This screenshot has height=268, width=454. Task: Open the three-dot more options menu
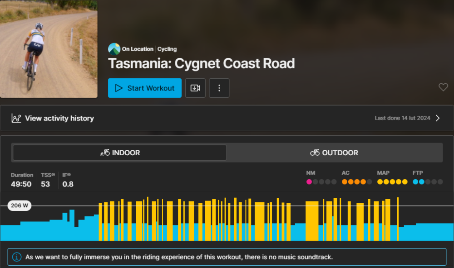[219, 88]
